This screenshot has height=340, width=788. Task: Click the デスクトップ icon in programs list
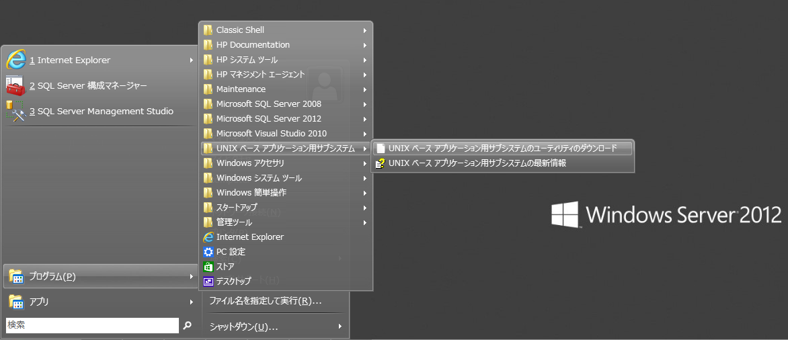pyautogui.click(x=208, y=282)
